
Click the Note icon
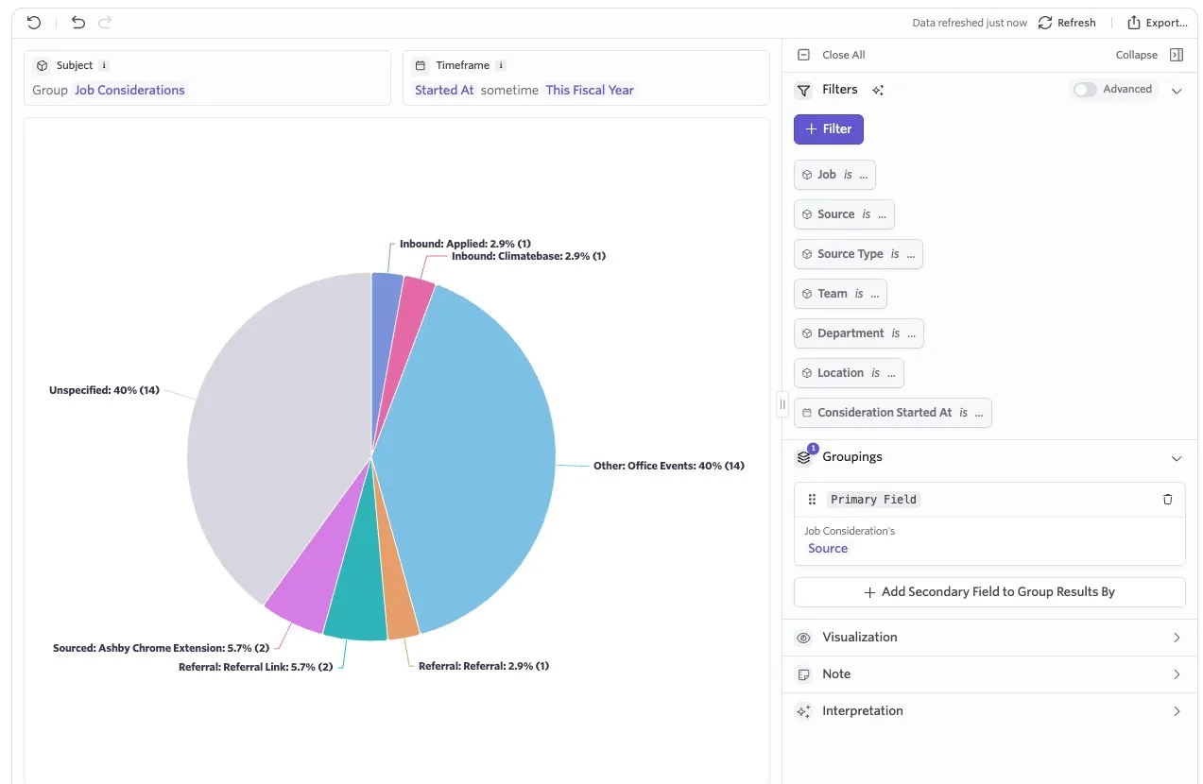(804, 674)
